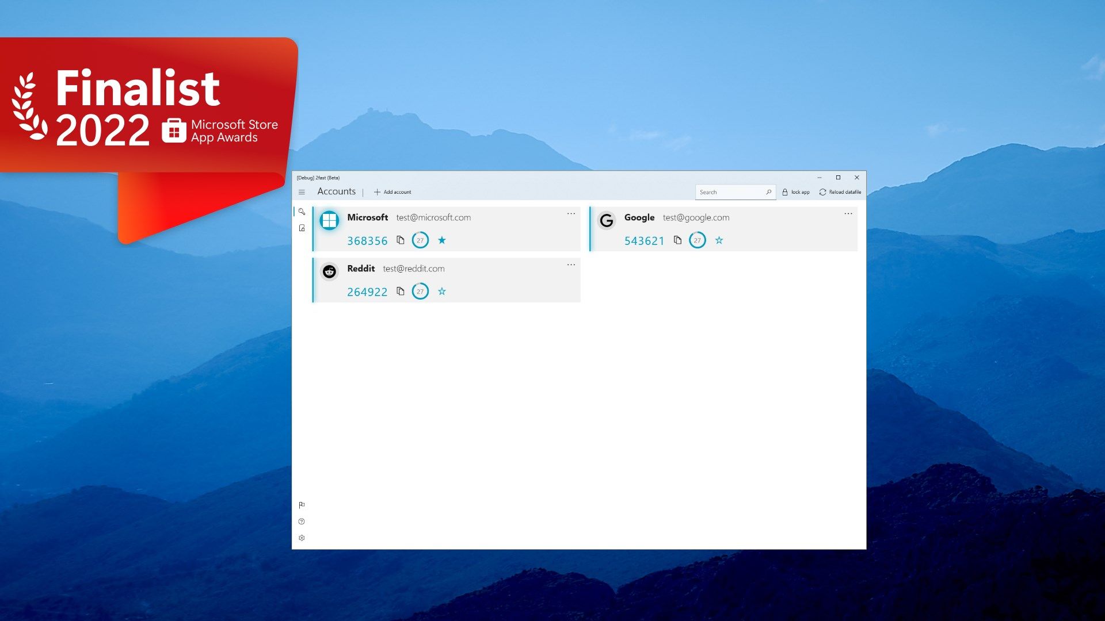Click the Reload datafile button
The image size is (1105, 621).
(x=840, y=192)
